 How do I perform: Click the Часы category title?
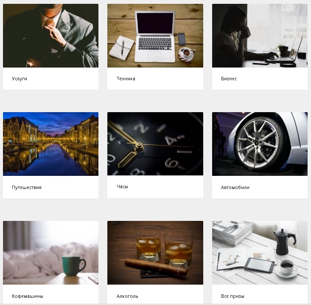(x=122, y=186)
